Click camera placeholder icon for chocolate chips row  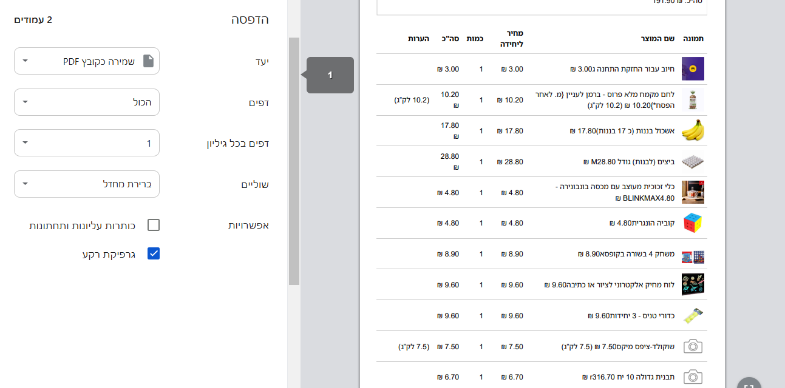(693, 347)
